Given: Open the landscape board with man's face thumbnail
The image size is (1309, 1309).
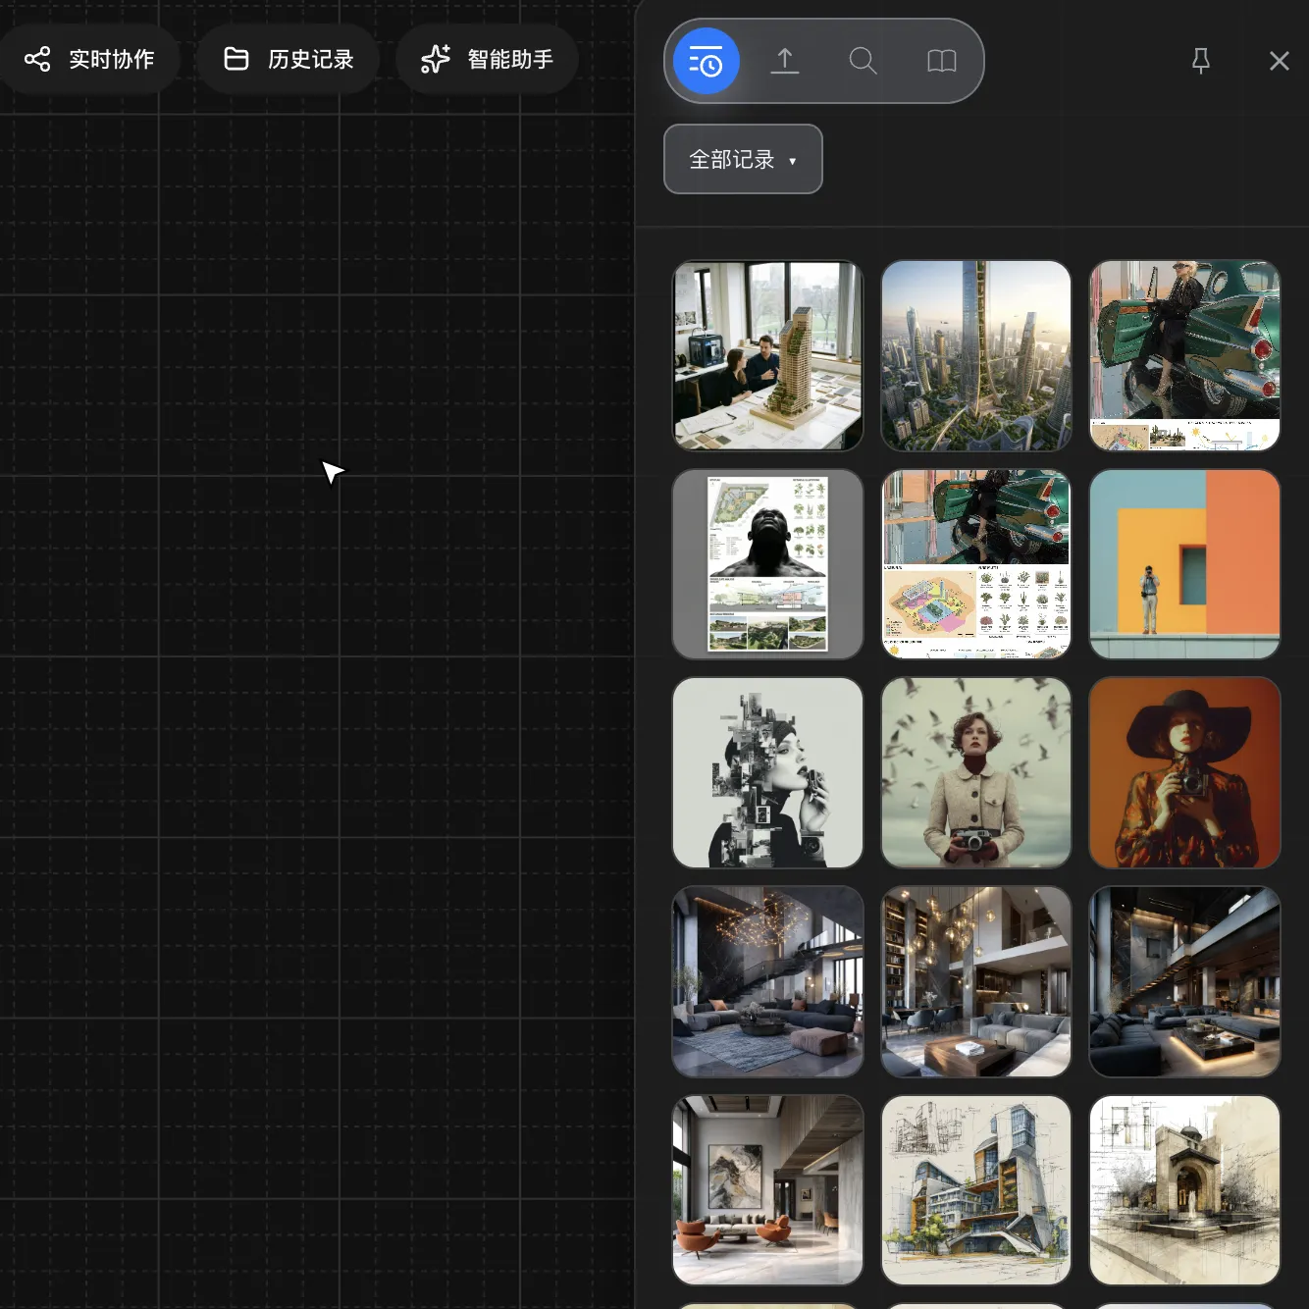Looking at the screenshot, I should [x=767, y=564].
